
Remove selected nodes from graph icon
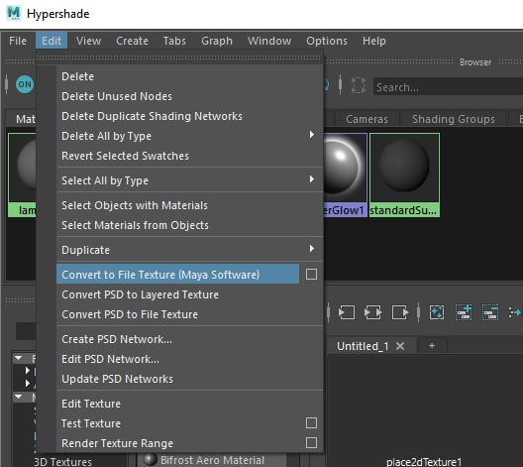(490, 312)
